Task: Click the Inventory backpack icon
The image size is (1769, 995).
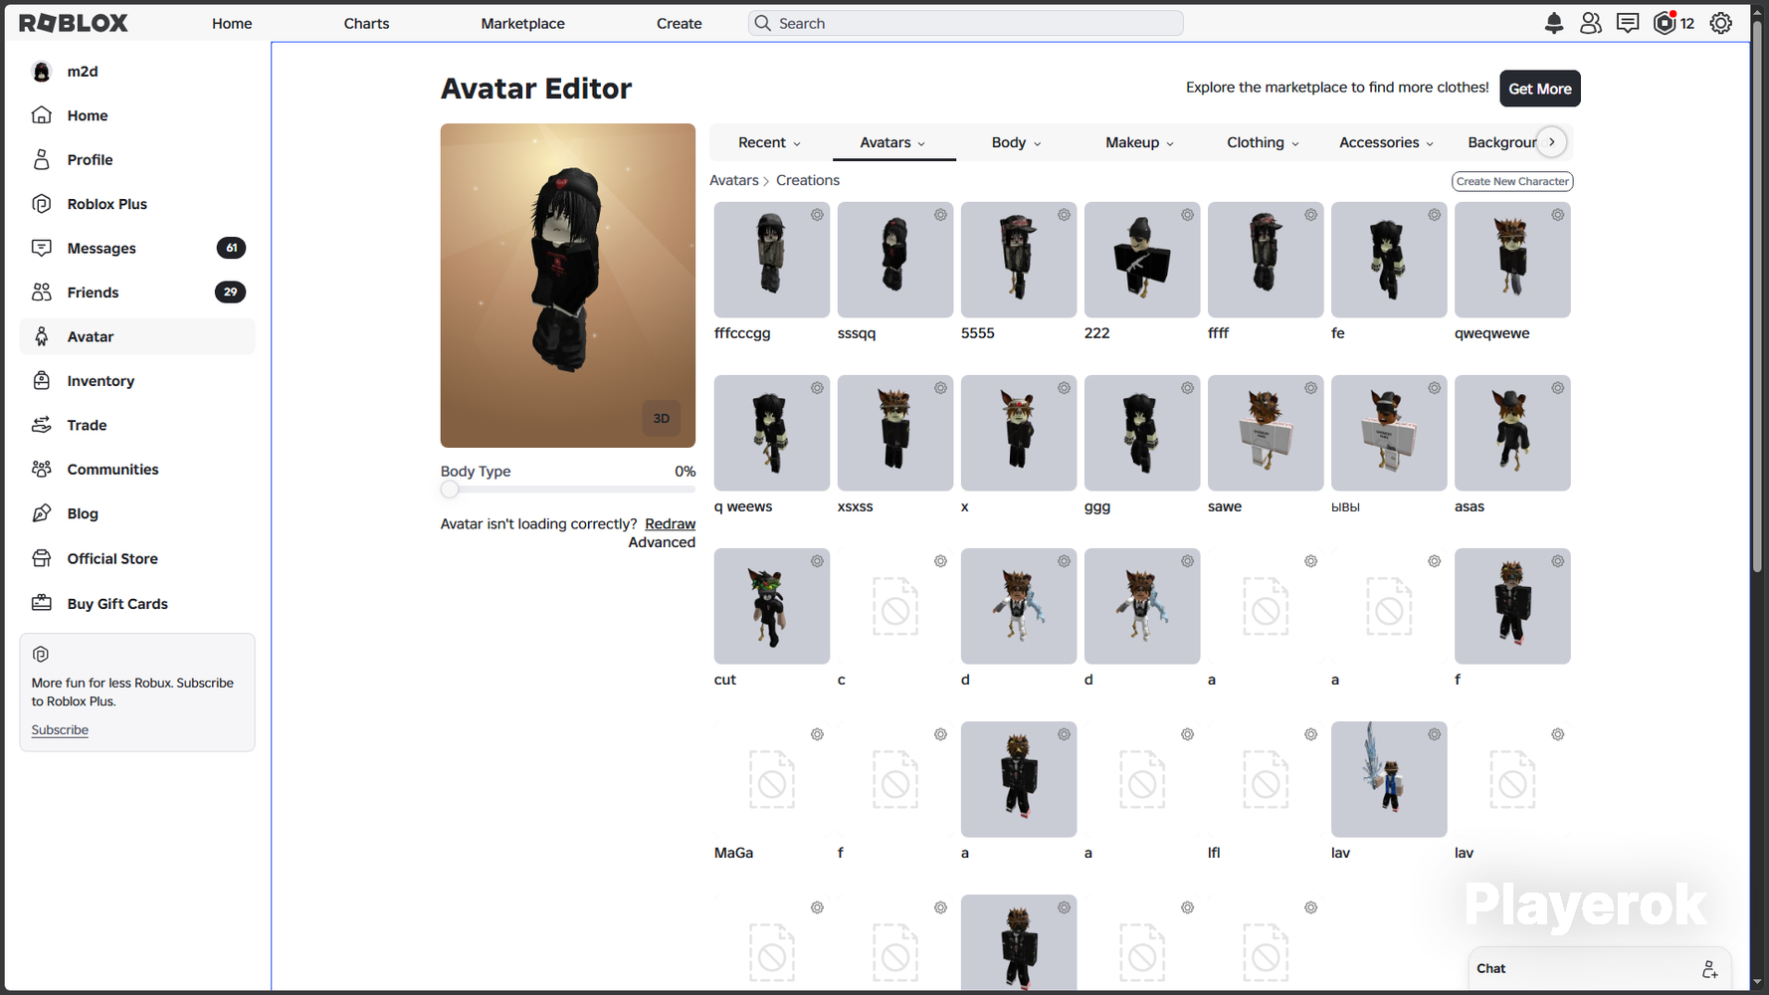Action: coord(42,380)
